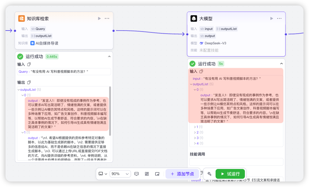Collapse the 知识库检索 运行成功 result panel

109,57
